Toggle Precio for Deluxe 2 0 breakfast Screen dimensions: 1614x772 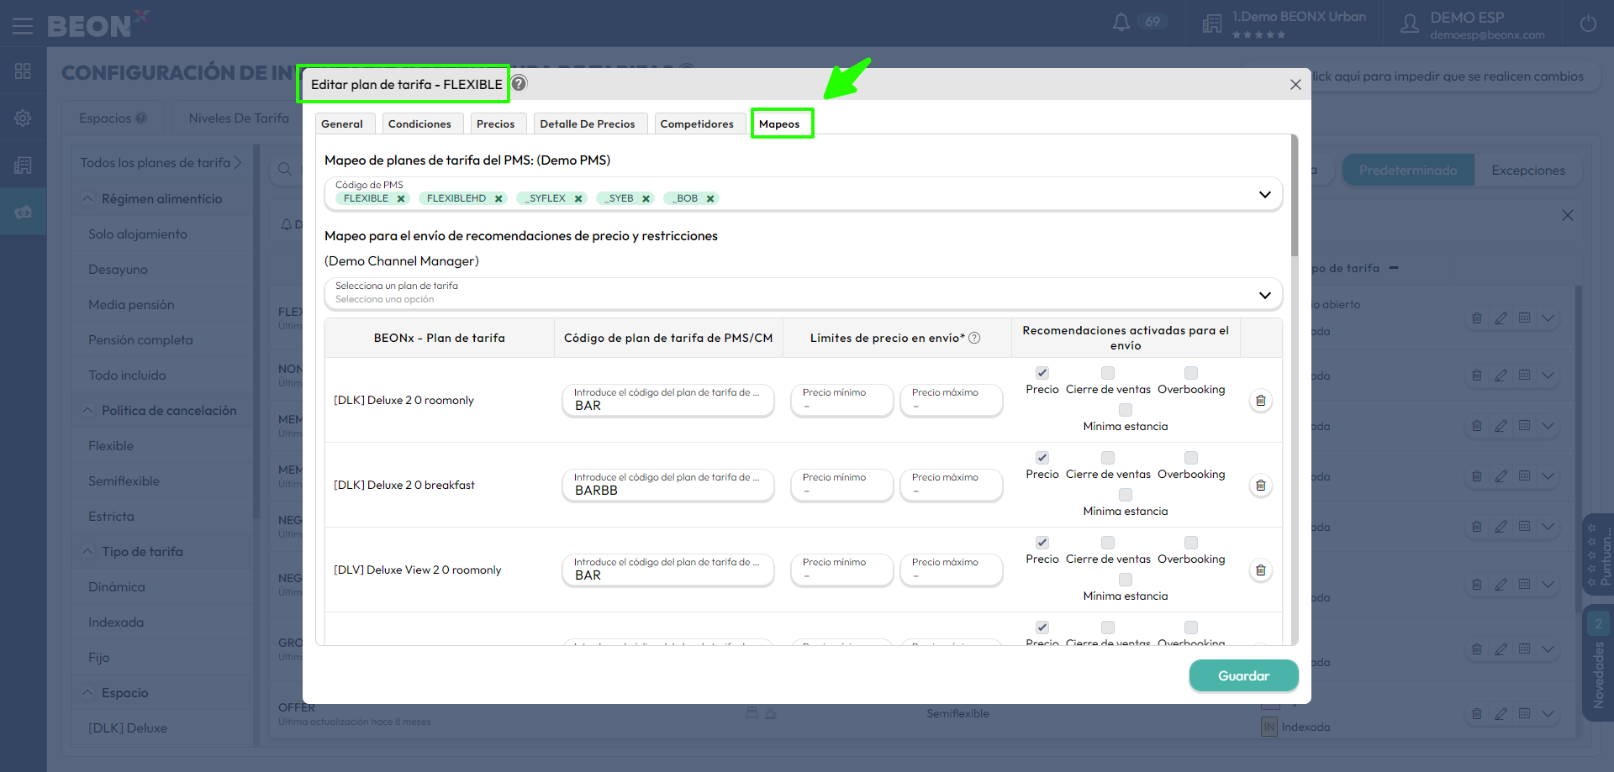coord(1042,458)
